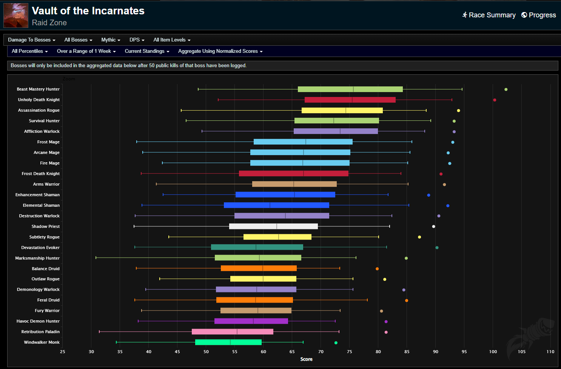Open the DPS role selector
This screenshot has width=561, height=369.
click(137, 40)
